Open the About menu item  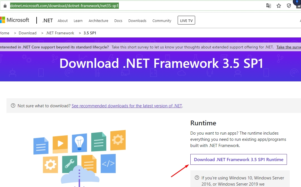click(63, 21)
